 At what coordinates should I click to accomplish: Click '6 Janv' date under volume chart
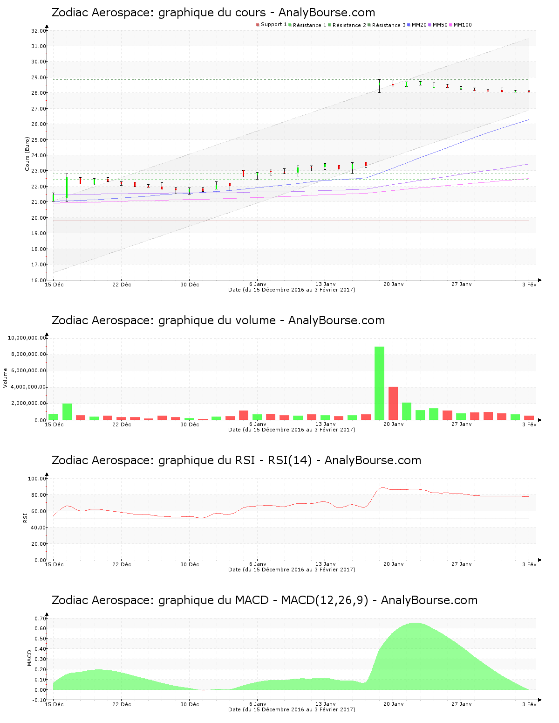click(258, 424)
